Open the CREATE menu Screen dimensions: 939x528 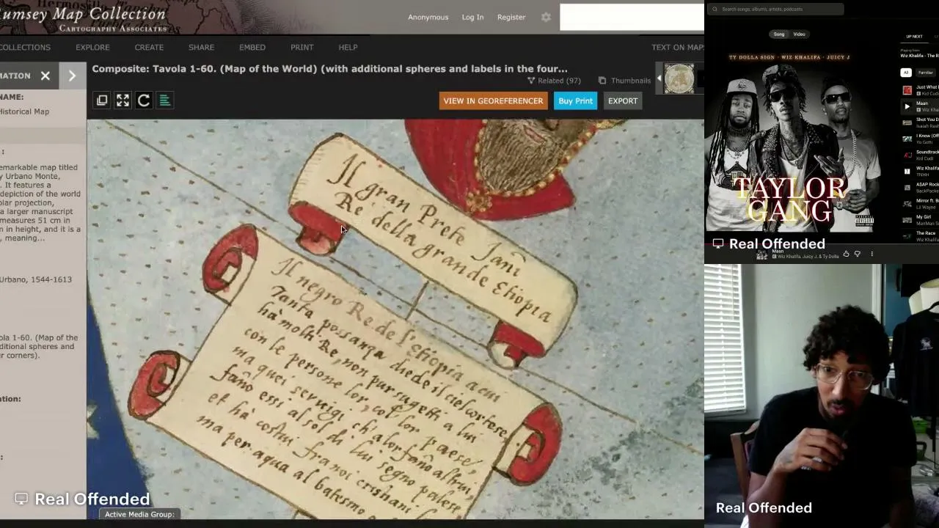149,48
